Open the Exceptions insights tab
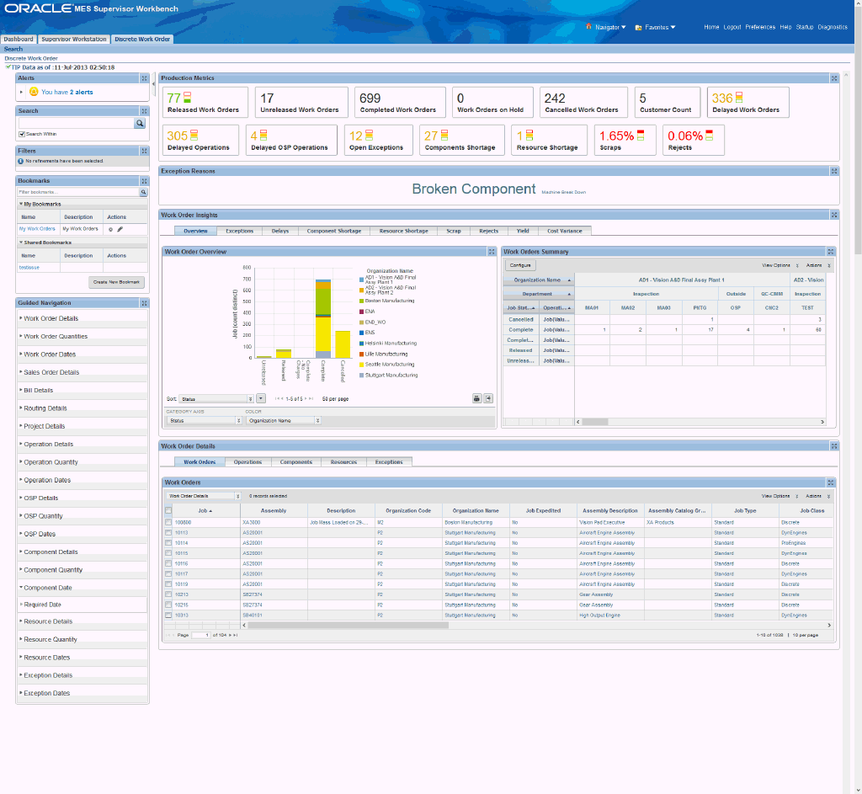 239,231
